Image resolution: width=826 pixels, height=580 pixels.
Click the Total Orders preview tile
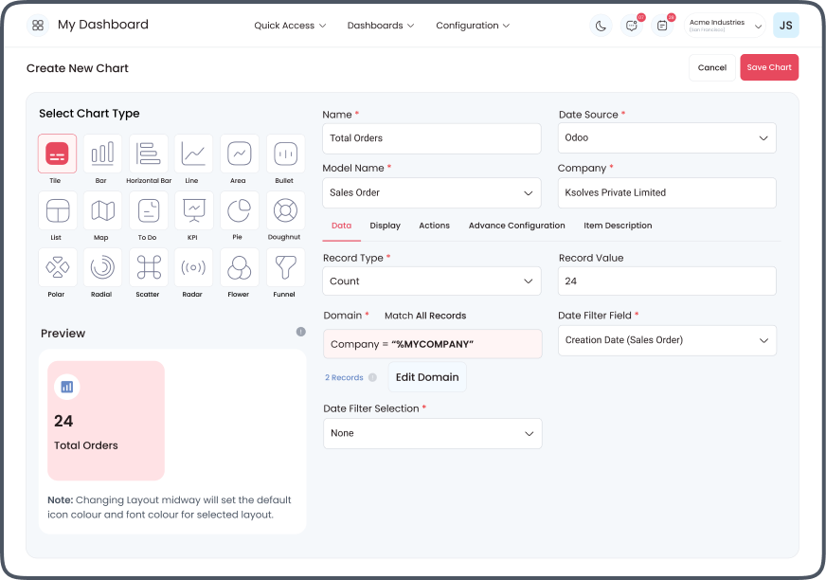[106, 421]
